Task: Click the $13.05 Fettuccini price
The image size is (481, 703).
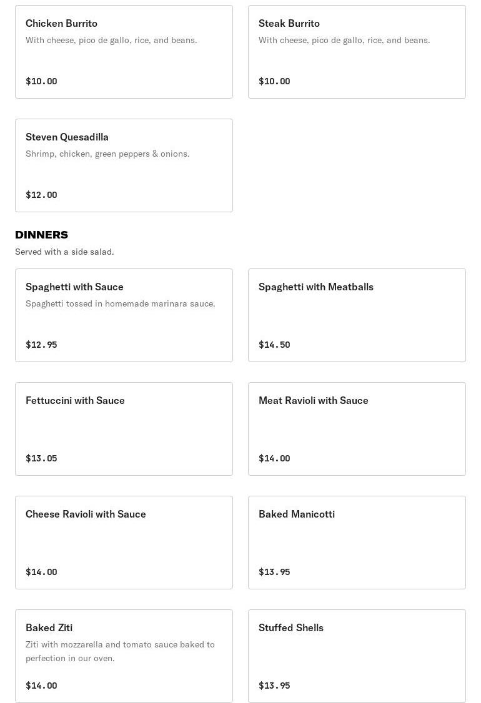Action: point(41,458)
